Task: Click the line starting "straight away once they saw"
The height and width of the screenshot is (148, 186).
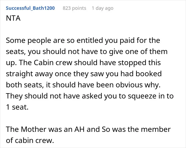Action: (84, 74)
